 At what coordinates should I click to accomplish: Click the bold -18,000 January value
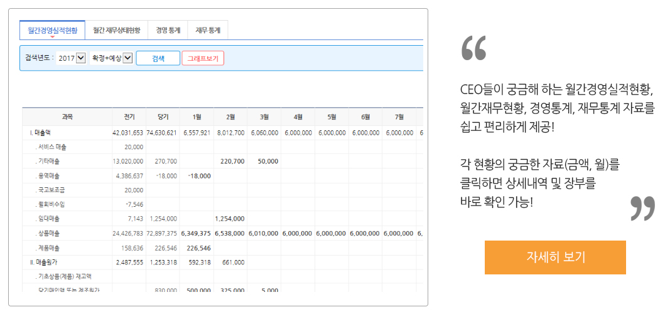click(199, 175)
